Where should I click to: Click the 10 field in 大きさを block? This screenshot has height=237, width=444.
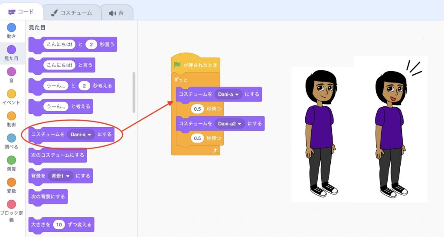click(59, 224)
